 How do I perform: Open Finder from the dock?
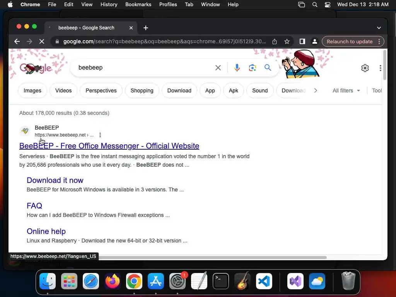pyautogui.click(x=48, y=281)
